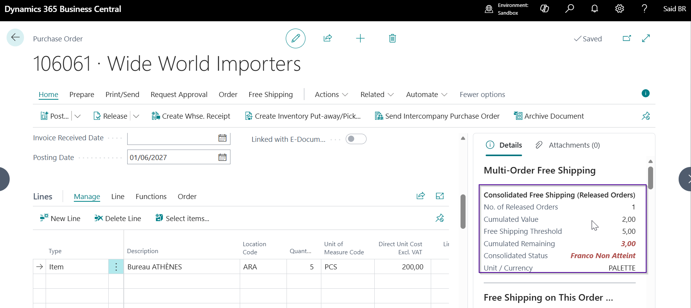Viewport: 691px width, 308px height.
Task: Open the Prepare menu
Action: point(82,95)
